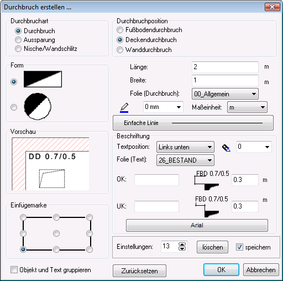Screen dimensions: 283x281
Task: Select the rectangular form shape image
Action: [x=43, y=79]
